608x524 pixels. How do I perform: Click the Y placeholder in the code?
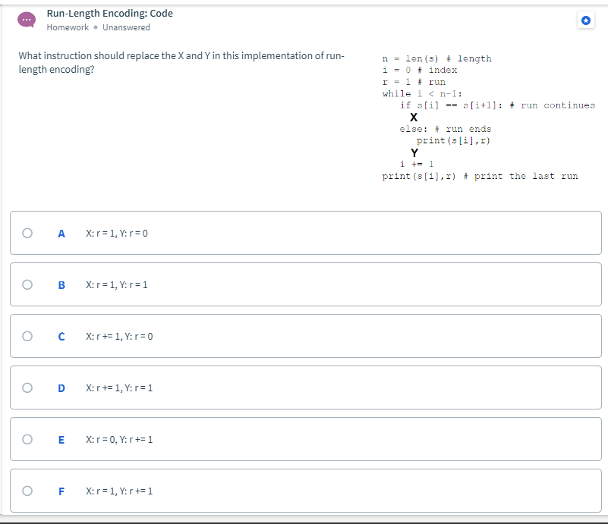414,153
